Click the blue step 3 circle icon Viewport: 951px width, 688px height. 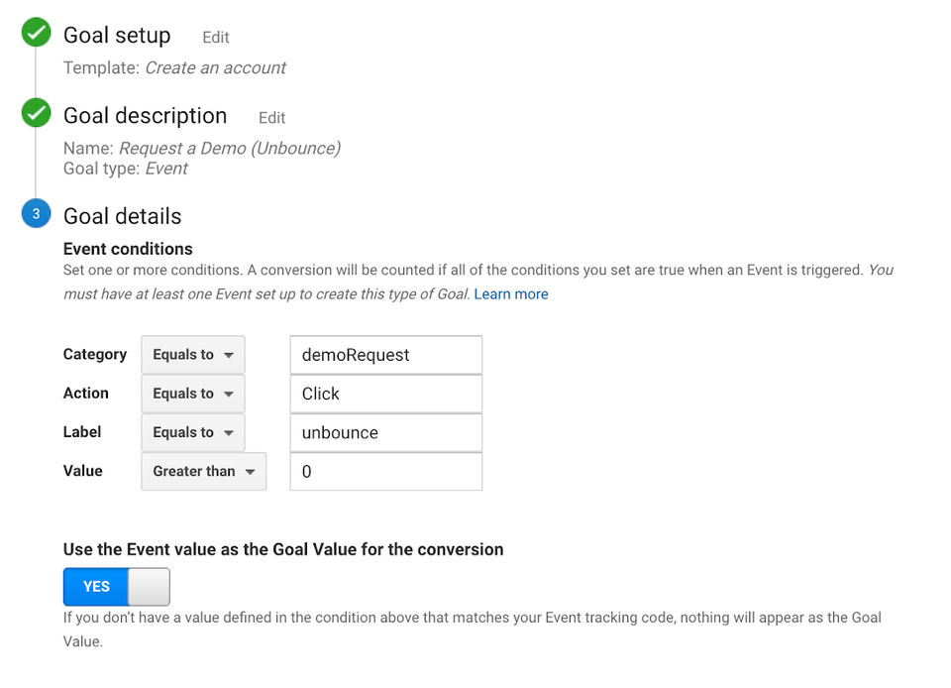coord(36,214)
